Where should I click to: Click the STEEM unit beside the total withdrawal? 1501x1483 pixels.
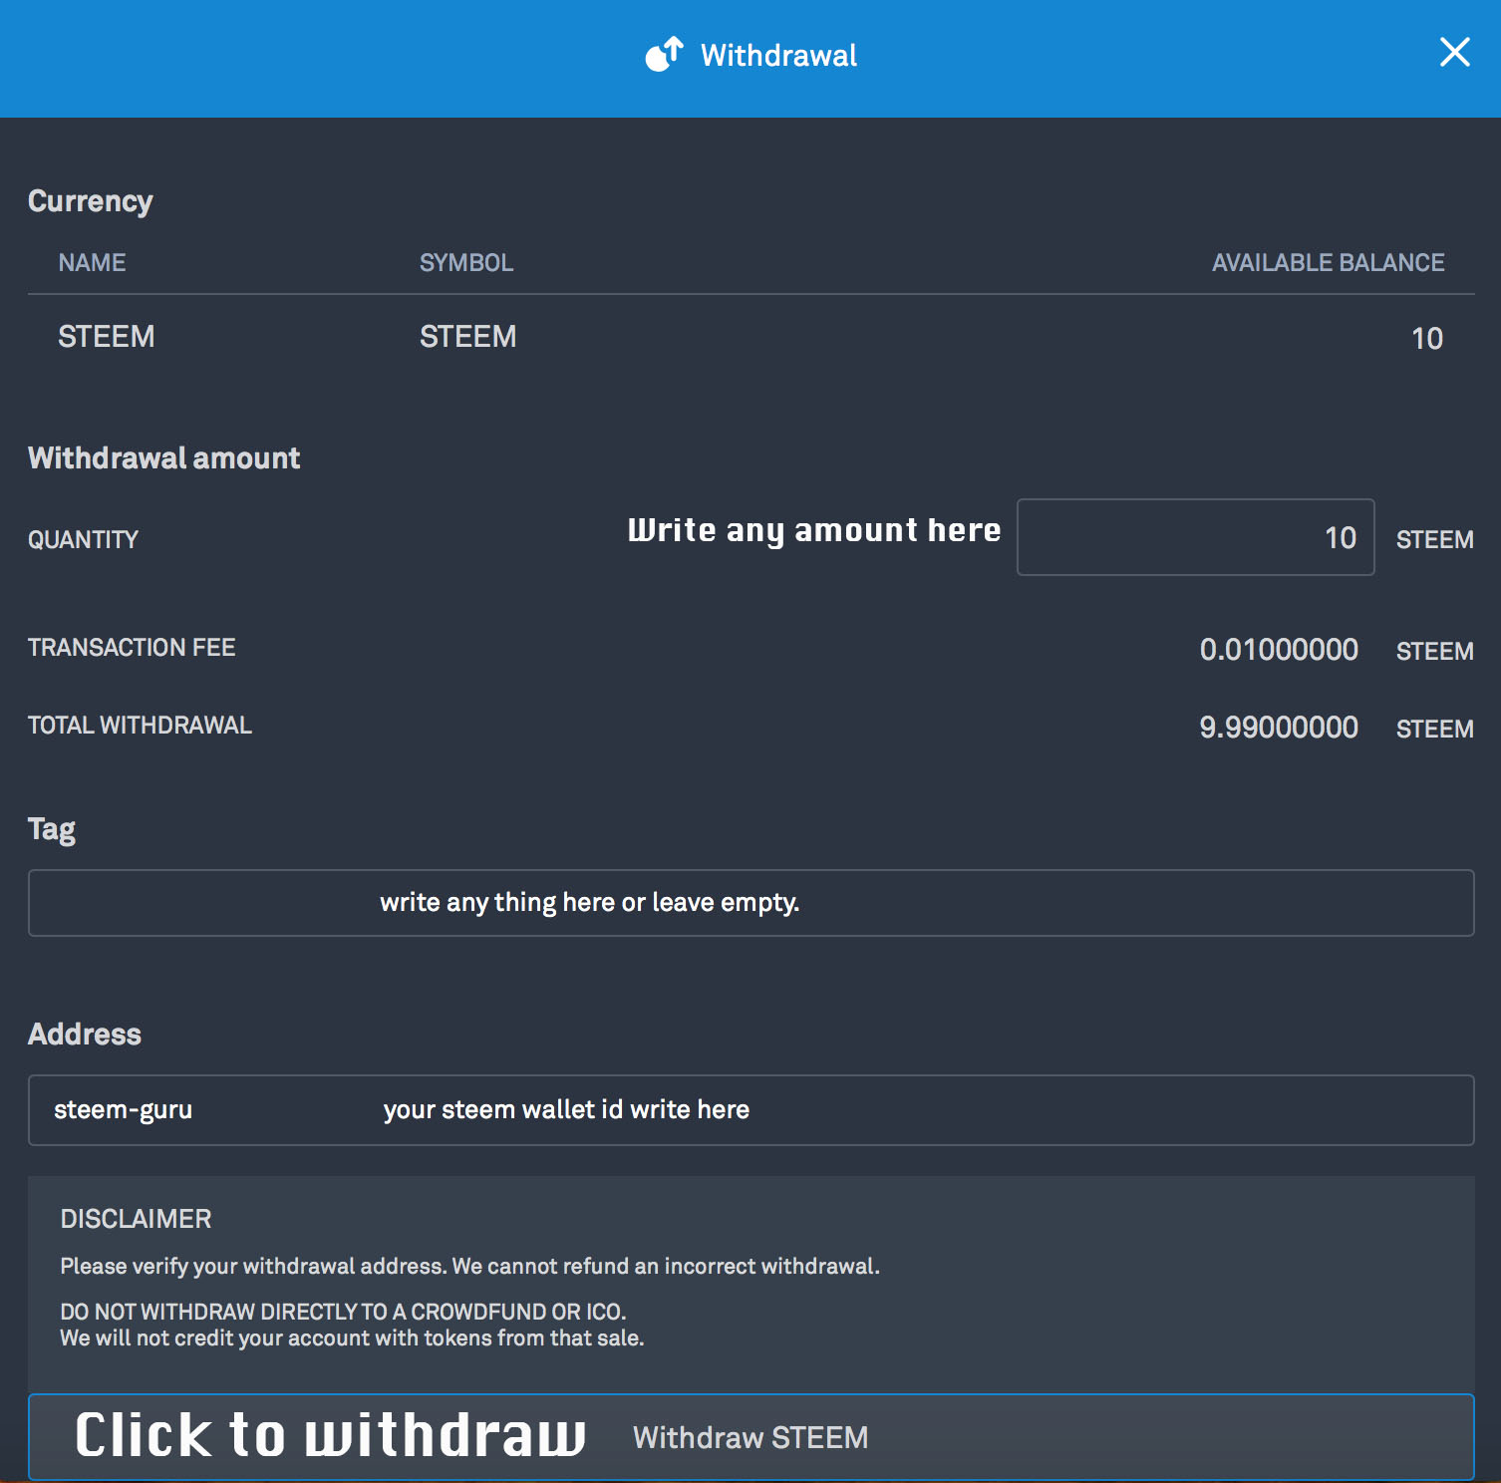[1434, 730]
